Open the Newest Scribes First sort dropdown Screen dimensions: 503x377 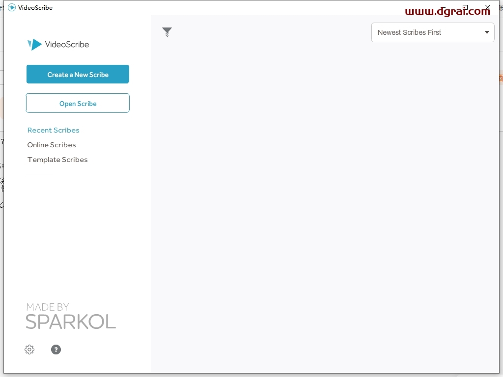(432, 32)
